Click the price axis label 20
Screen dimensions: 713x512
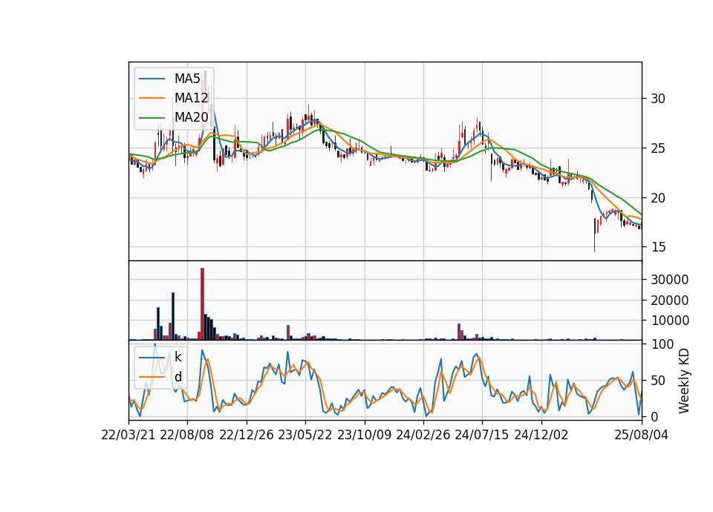tap(658, 197)
